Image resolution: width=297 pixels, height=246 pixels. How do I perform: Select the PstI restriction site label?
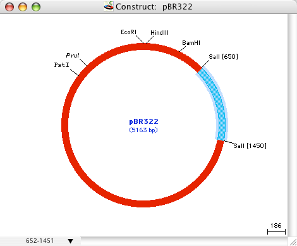pyautogui.click(x=61, y=65)
